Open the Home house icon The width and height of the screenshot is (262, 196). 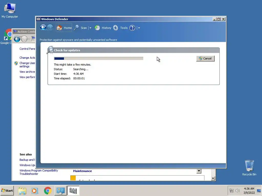(59, 28)
